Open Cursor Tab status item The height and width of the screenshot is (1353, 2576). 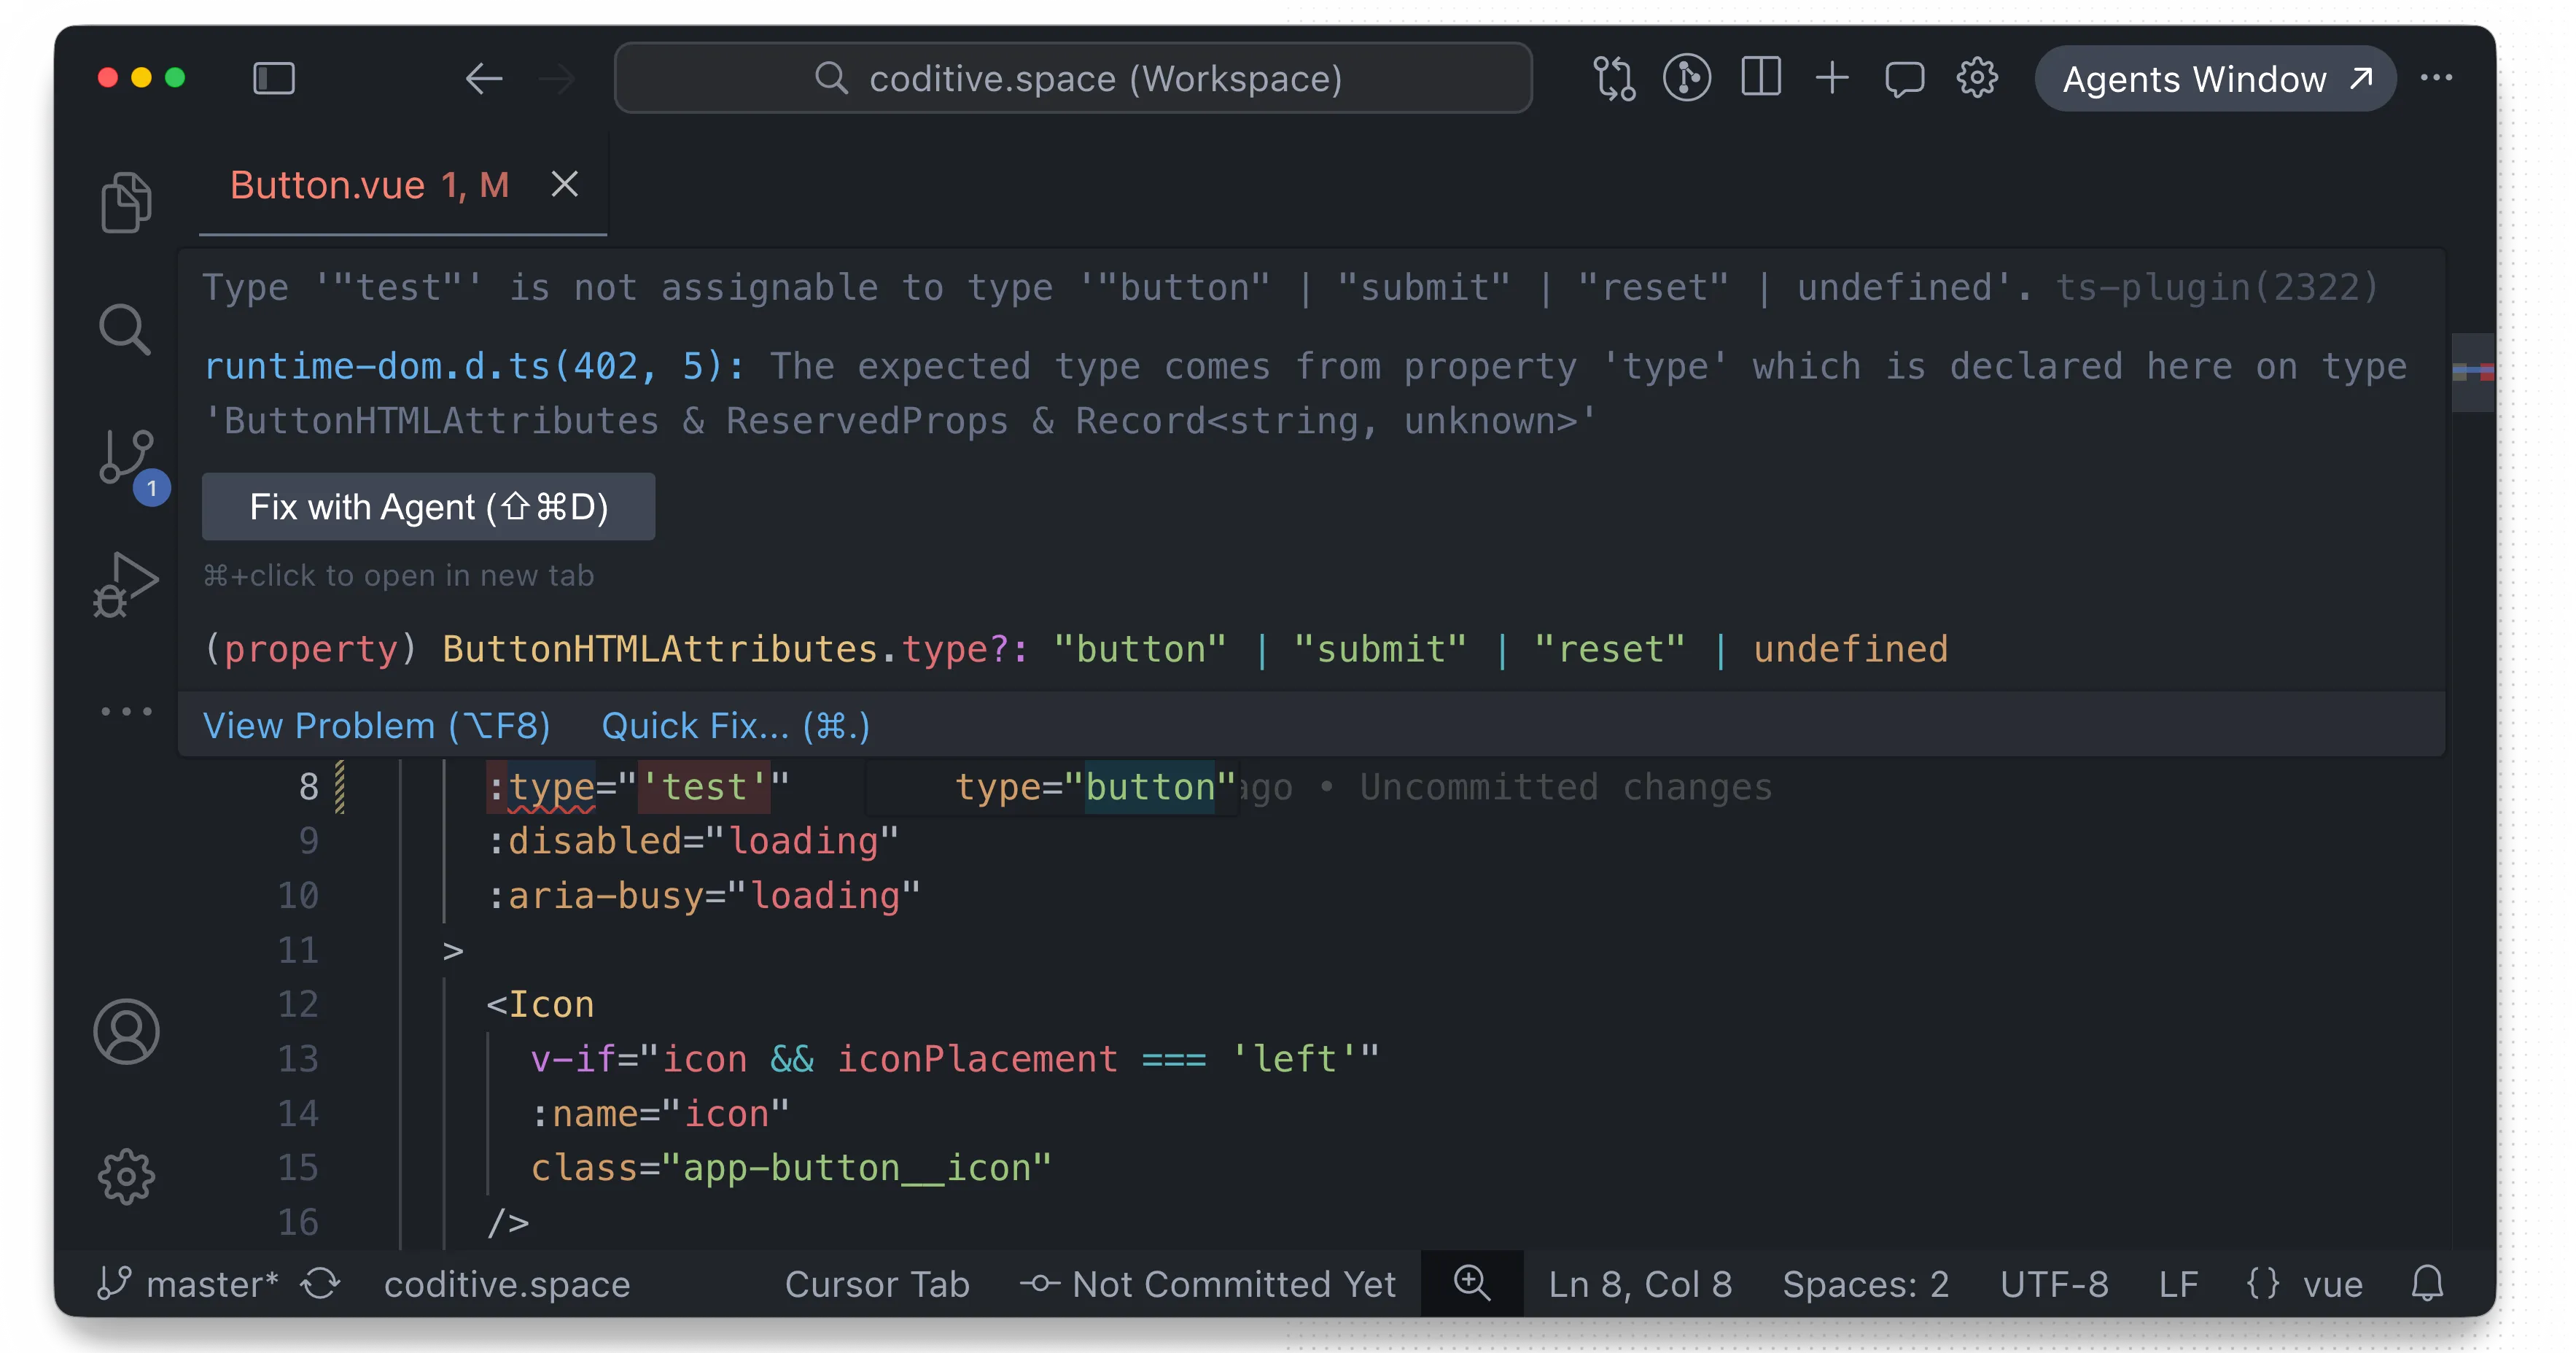point(877,1284)
